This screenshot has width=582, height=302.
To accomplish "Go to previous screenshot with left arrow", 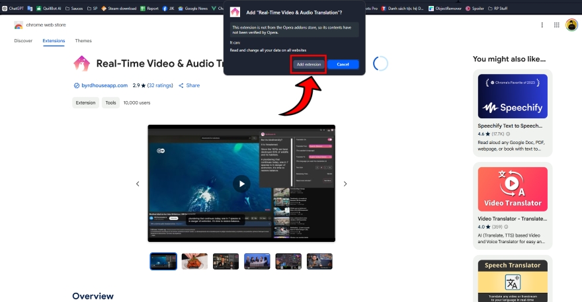I will pos(138,184).
